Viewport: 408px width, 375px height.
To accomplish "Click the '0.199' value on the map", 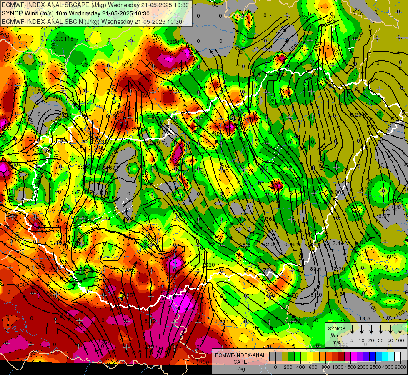I will (150, 346).
